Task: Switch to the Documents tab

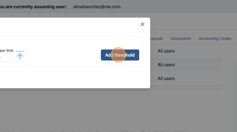Action: tap(181, 38)
